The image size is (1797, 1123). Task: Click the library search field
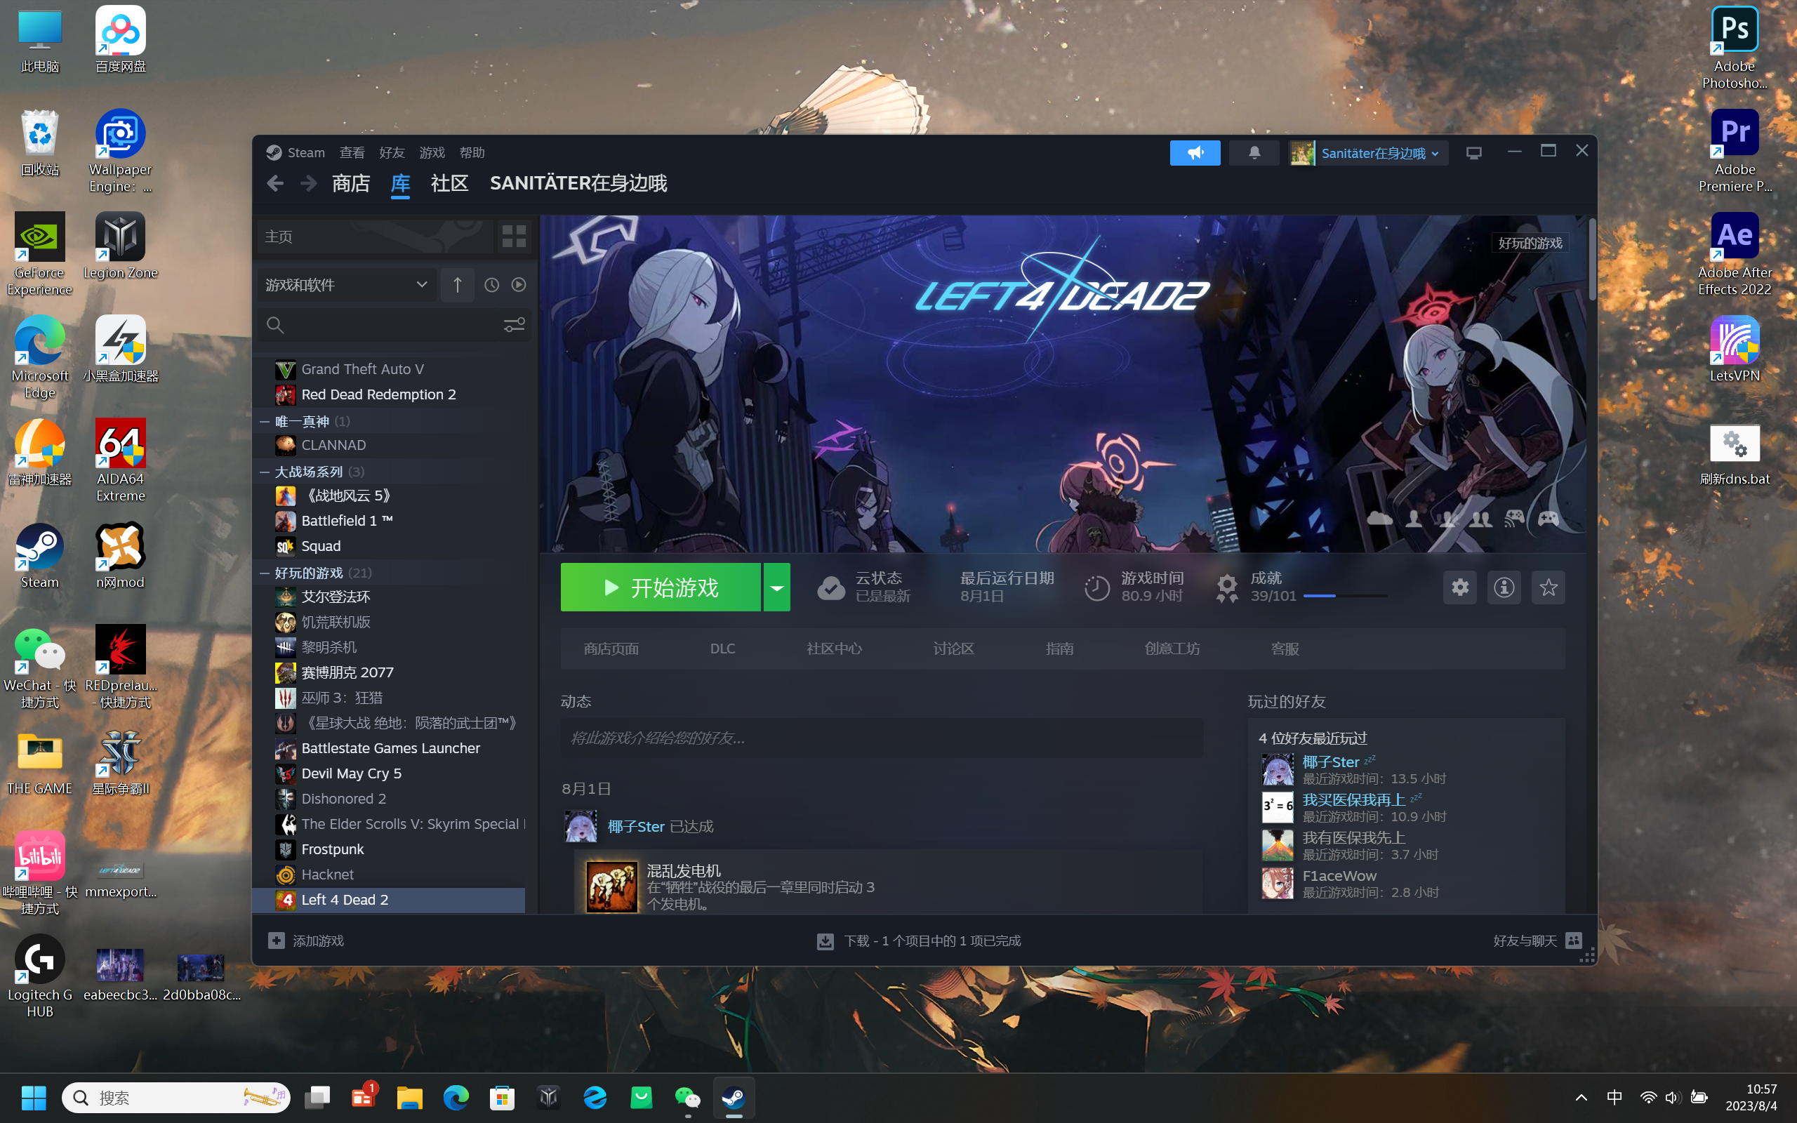[x=394, y=325]
